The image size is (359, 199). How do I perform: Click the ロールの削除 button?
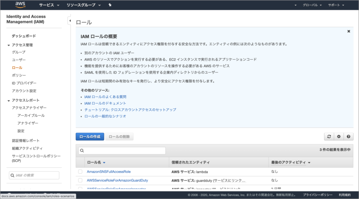tap(119, 137)
